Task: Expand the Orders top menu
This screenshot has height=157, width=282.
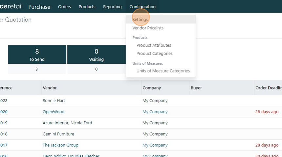Action: 64,7
